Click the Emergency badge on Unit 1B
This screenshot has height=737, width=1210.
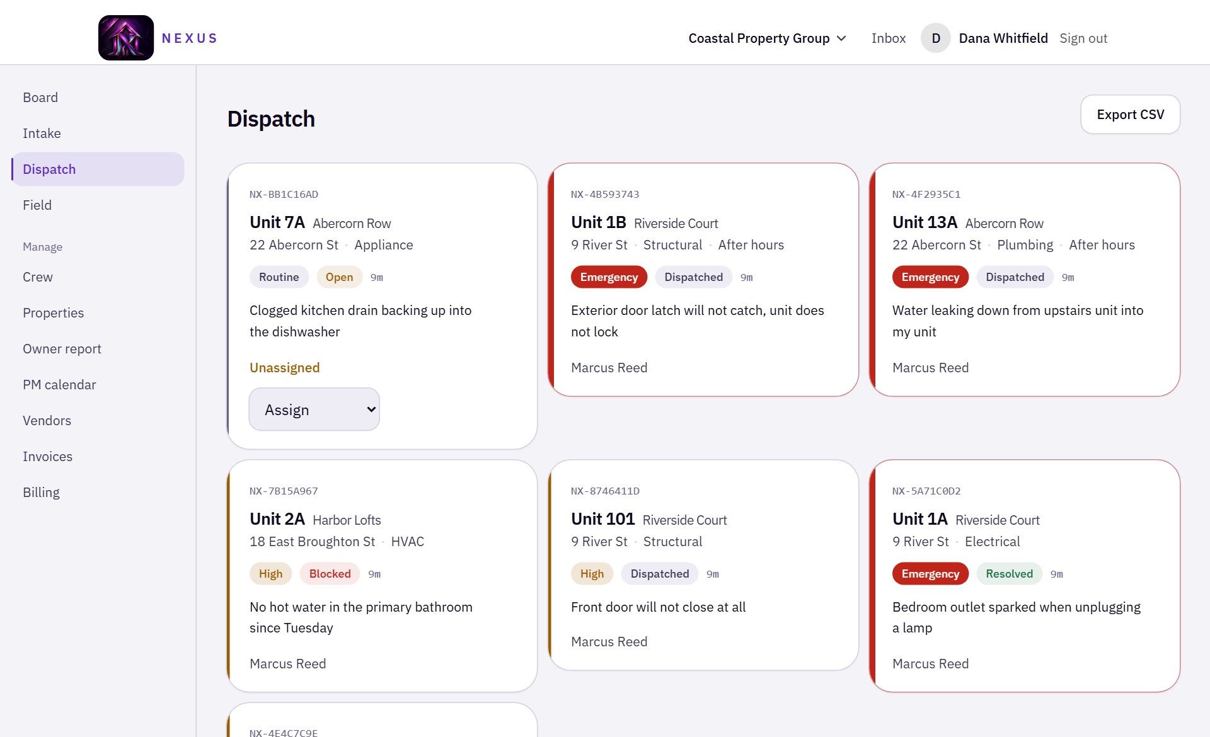pyautogui.click(x=609, y=277)
